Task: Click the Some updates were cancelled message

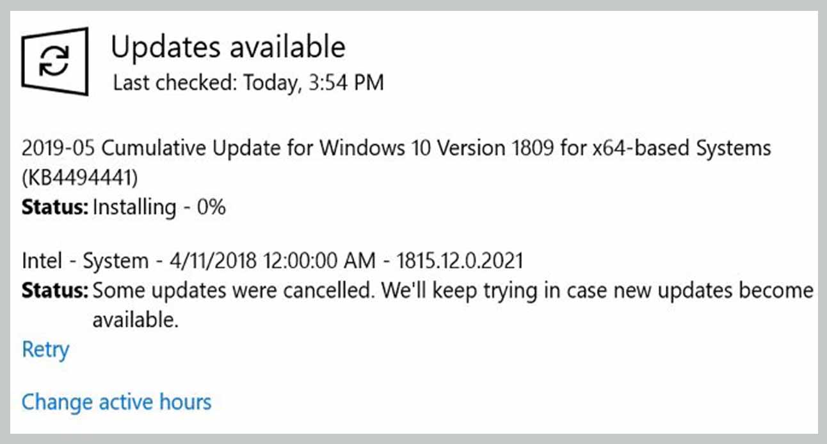Action: coord(234,291)
